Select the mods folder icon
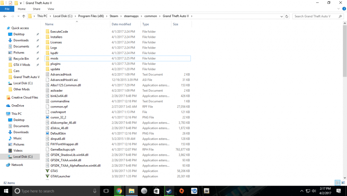 tap(47, 58)
